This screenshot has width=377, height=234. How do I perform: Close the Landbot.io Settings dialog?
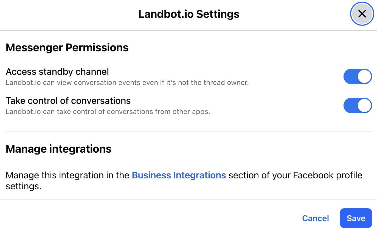point(362,14)
